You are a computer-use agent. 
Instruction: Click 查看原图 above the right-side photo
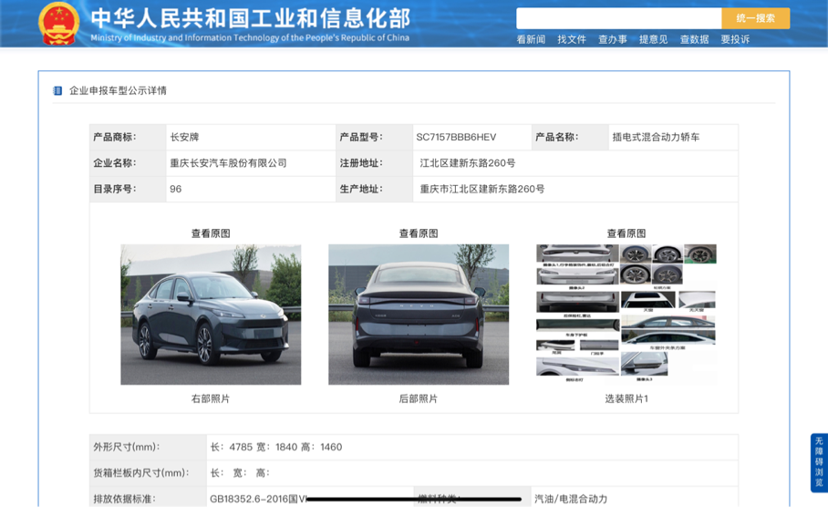pos(211,233)
